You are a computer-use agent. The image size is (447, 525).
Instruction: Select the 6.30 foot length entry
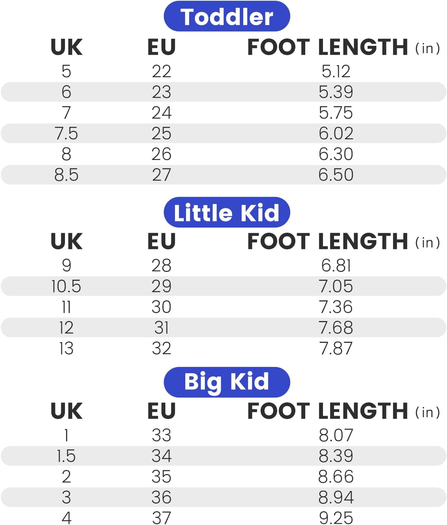[x=336, y=154]
